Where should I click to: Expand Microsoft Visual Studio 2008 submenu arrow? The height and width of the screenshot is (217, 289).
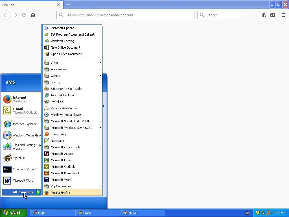coord(100,121)
